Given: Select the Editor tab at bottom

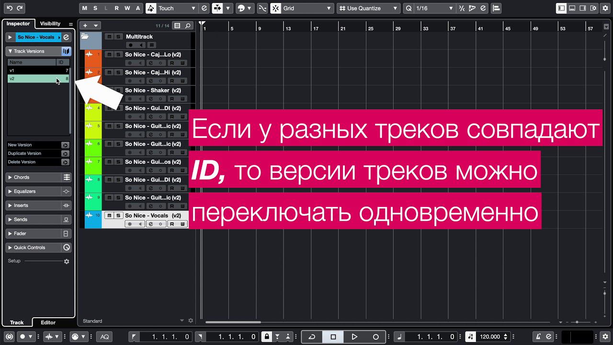Looking at the screenshot, I should [48, 322].
